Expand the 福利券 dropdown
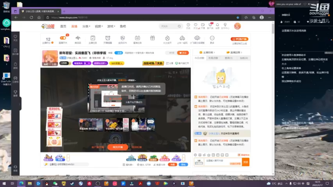The image size is (333, 187). pyautogui.click(x=128, y=165)
